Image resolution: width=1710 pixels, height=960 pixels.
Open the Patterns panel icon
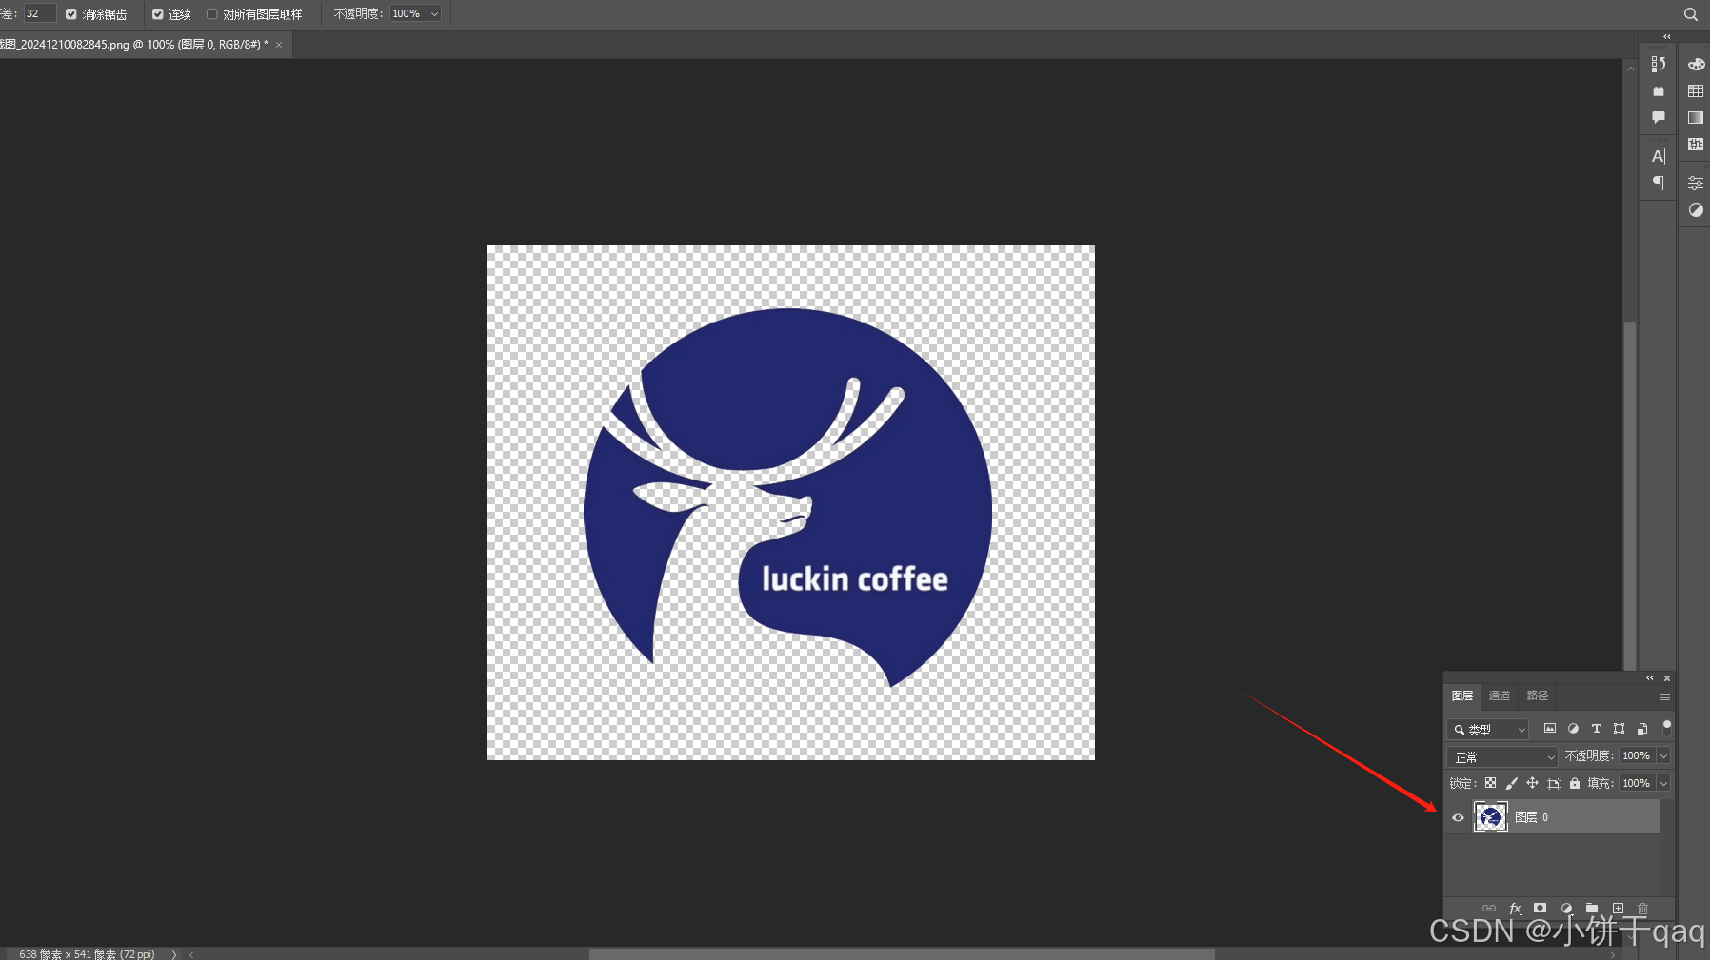click(1696, 144)
